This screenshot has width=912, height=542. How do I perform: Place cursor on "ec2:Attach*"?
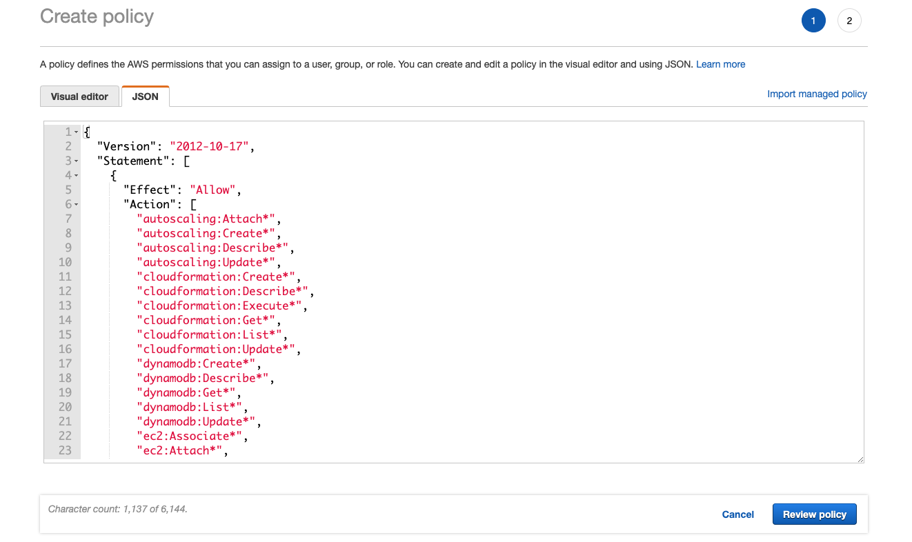[x=180, y=450]
